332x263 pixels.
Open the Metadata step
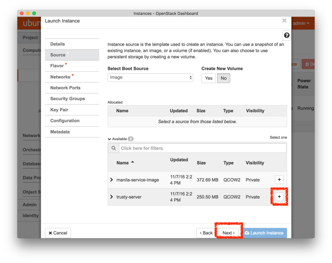click(x=72, y=132)
